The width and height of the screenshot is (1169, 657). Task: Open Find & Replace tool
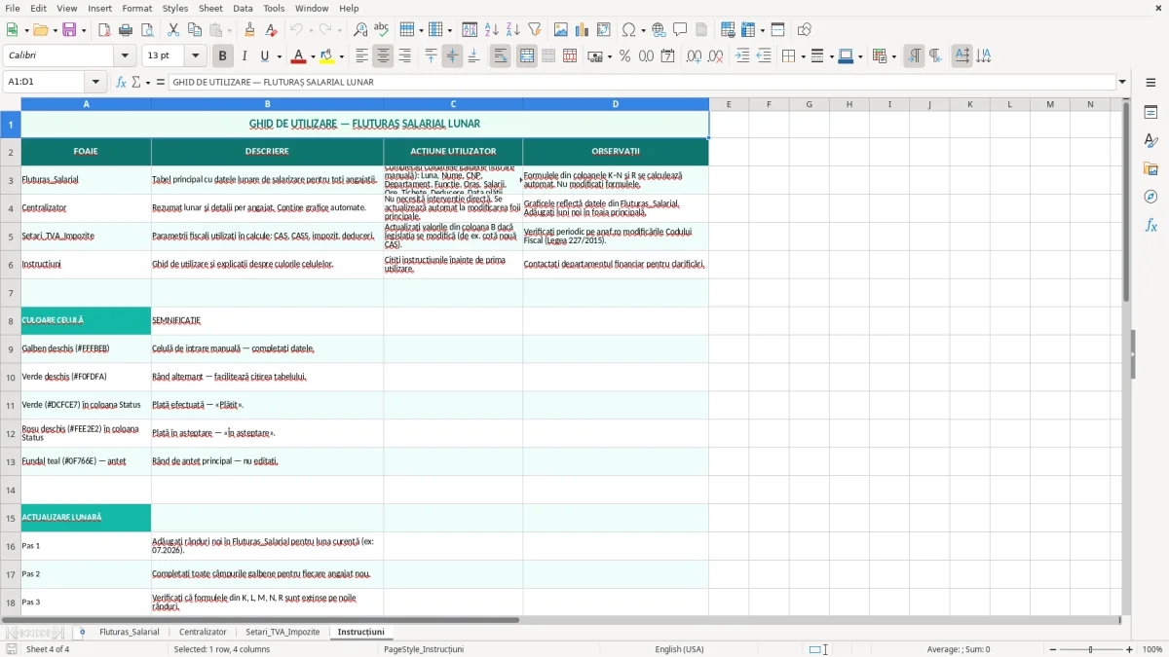[x=360, y=30]
